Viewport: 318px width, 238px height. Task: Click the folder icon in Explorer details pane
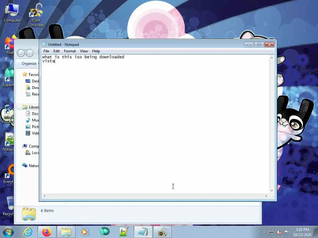point(29,214)
